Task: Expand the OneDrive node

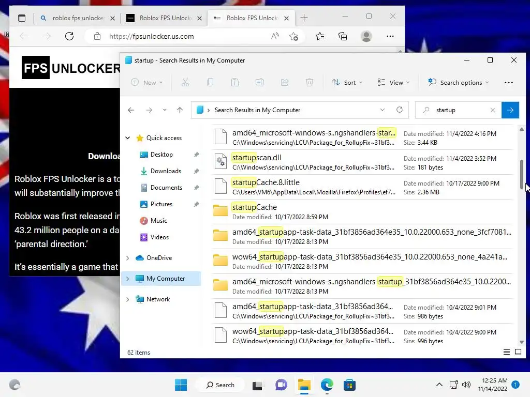Action: coord(128,258)
